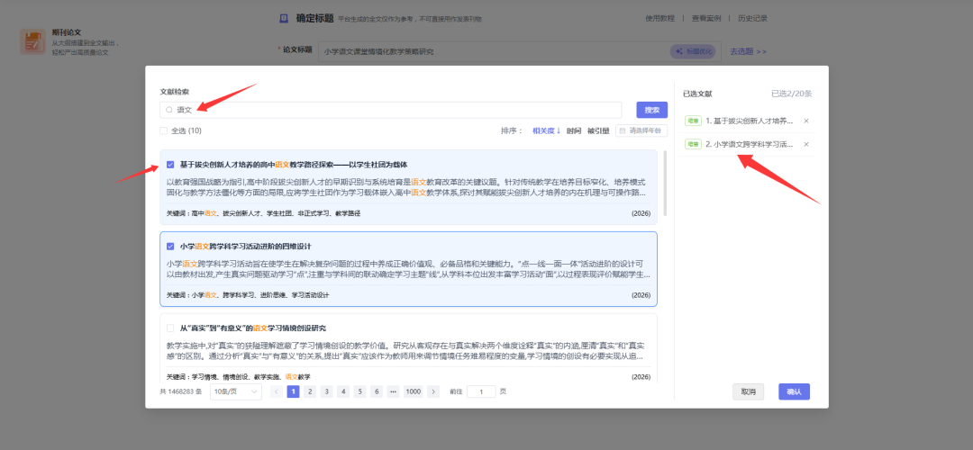The image size is (973, 450).
Task: Click keywords line 高中语文、拔尖创新人才
Action: pos(264,213)
